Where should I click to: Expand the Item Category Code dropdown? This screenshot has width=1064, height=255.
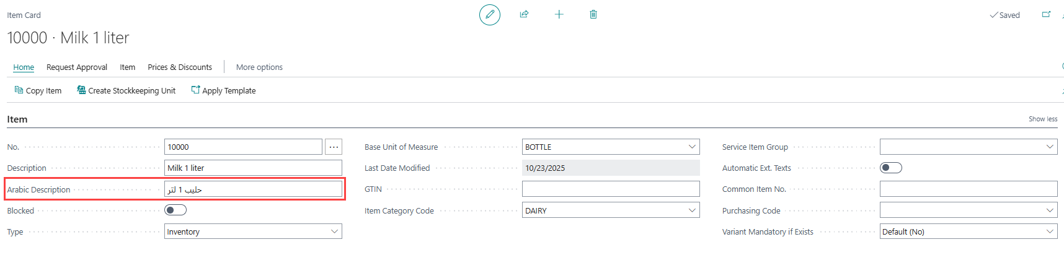pos(692,210)
